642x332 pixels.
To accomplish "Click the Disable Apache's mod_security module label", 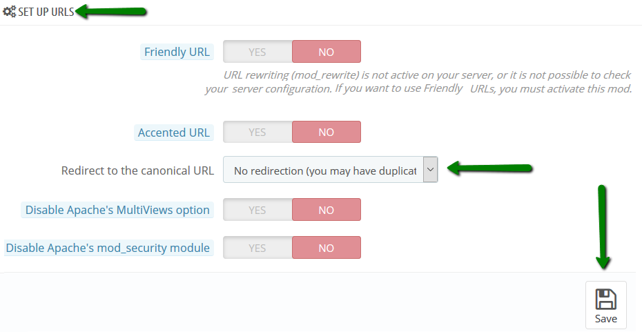I will click(x=108, y=248).
